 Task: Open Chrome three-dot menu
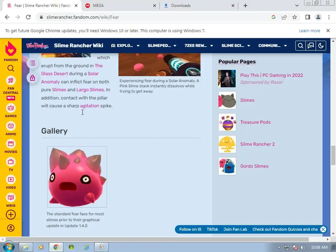[329, 17]
